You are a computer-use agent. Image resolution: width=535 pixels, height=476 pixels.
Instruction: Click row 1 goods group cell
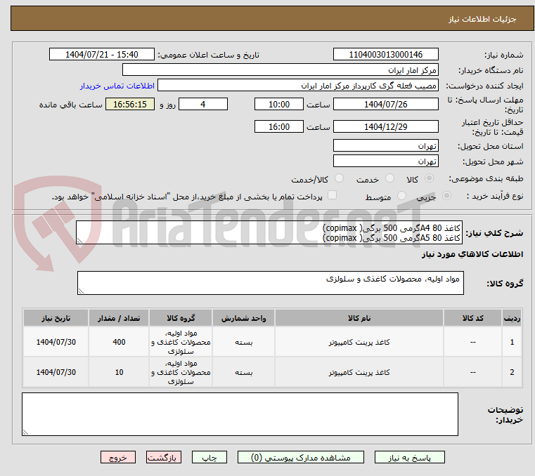(181, 342)
